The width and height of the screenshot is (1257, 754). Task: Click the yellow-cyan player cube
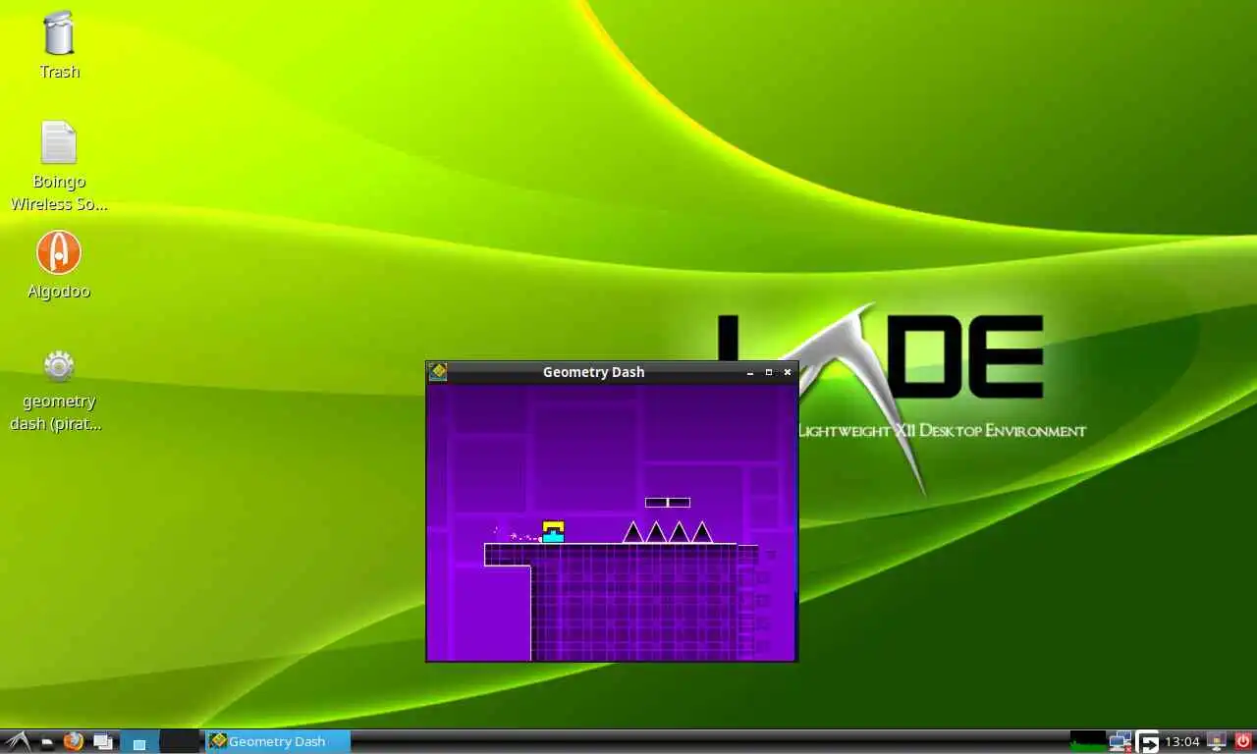pos(553,531)
